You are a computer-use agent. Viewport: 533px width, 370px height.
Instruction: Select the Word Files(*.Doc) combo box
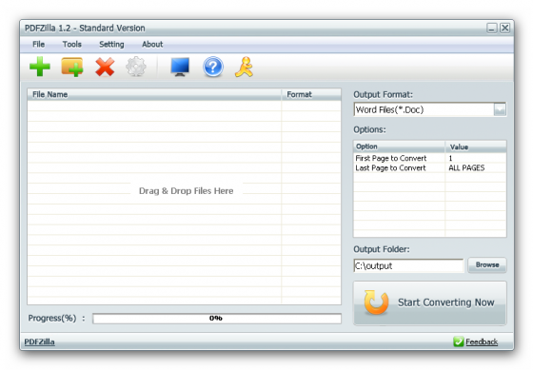pos(429,109)
